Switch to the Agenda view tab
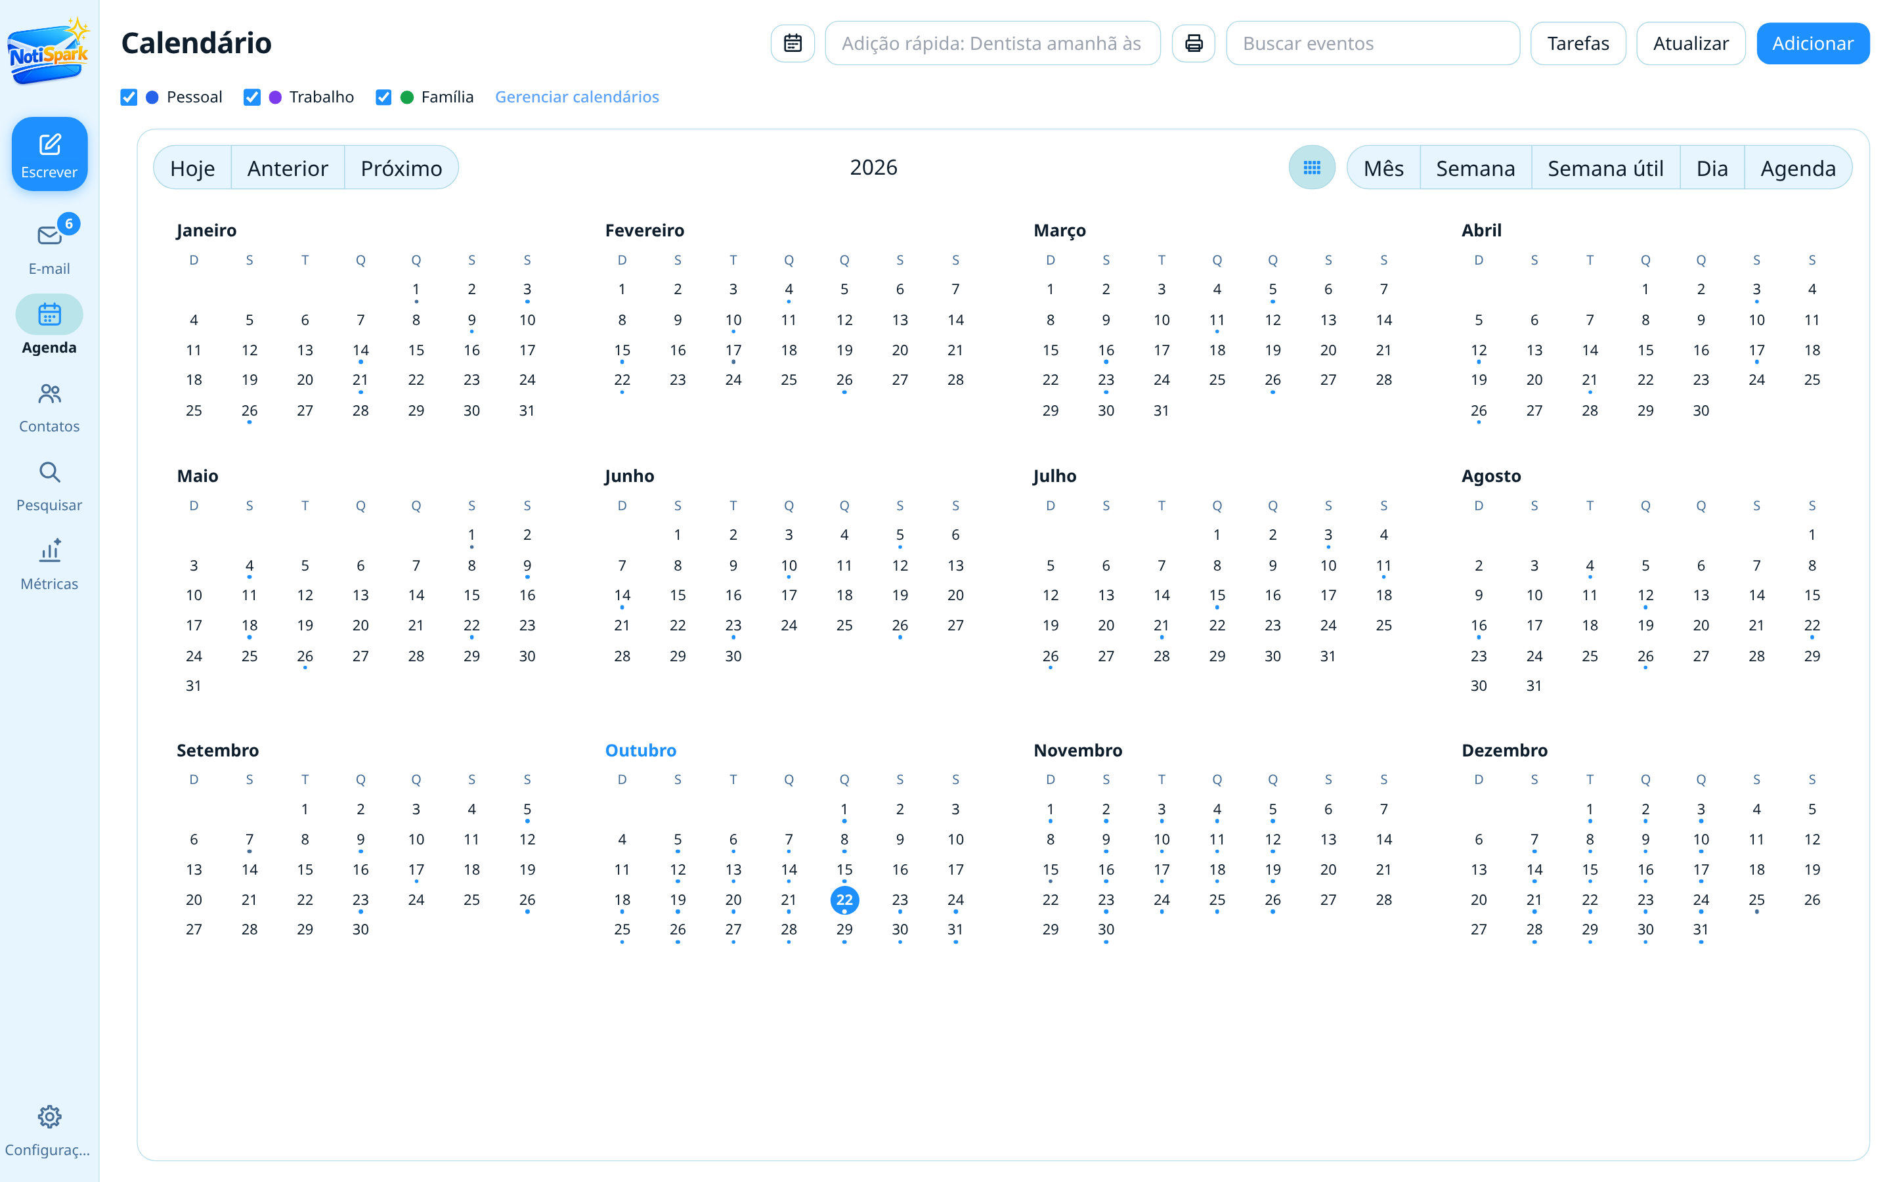 (x=1798, y=167)
